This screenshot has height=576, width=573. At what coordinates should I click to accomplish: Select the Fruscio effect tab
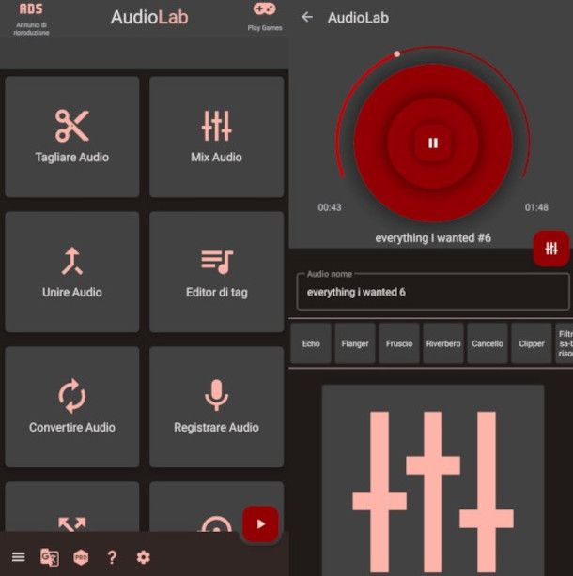[x=399, y=343]
